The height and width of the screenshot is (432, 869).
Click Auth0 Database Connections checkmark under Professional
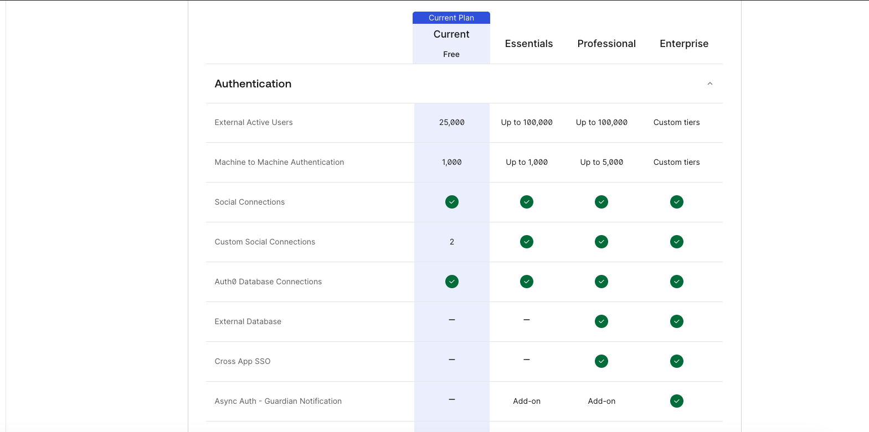[x=601, y=282]
